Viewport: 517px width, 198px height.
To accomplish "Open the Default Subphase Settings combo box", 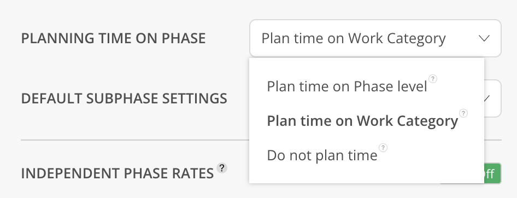I will pyautogui.click(x=492, y=98).
